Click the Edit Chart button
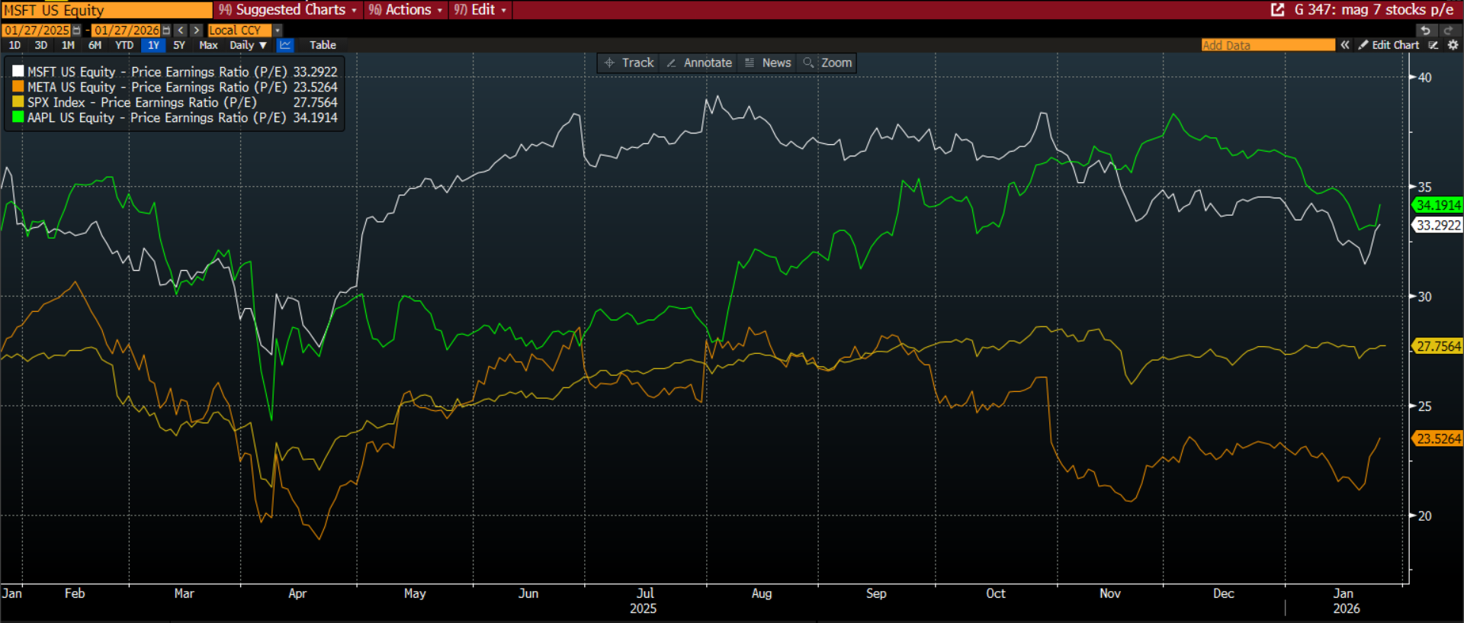Screen dimensions: 1464x623 point(1389,45)
